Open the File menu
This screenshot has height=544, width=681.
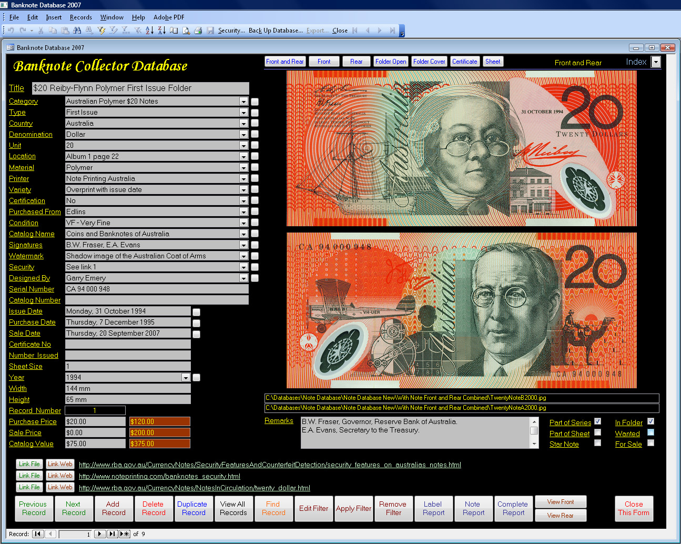pyautogui.click(x=14, y=17)
